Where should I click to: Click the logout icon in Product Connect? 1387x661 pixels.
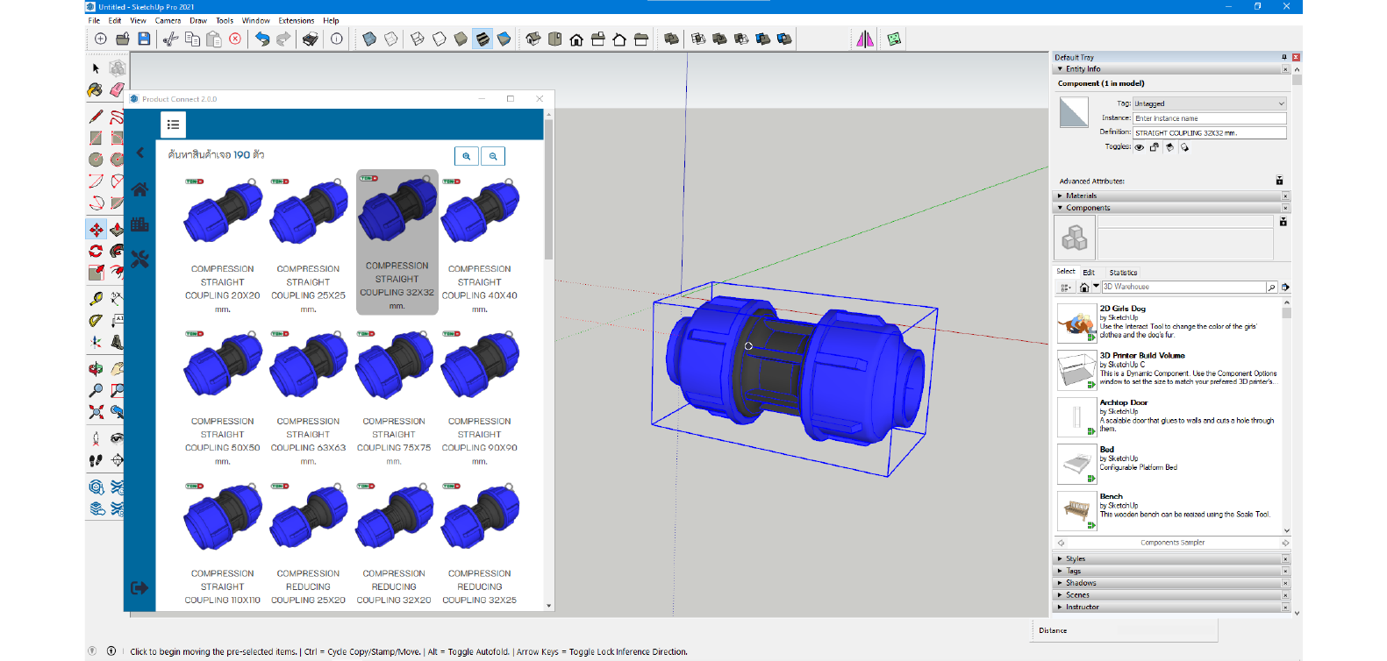[x=139, y=588]
